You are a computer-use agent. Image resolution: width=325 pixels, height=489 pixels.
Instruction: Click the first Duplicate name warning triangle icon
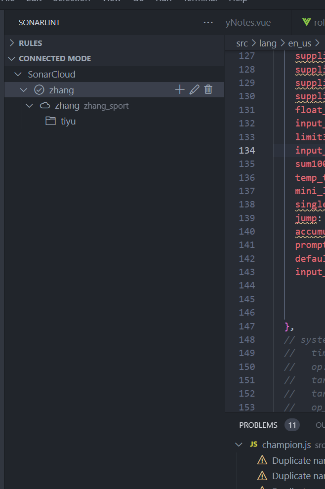click(x=262, y=460)
